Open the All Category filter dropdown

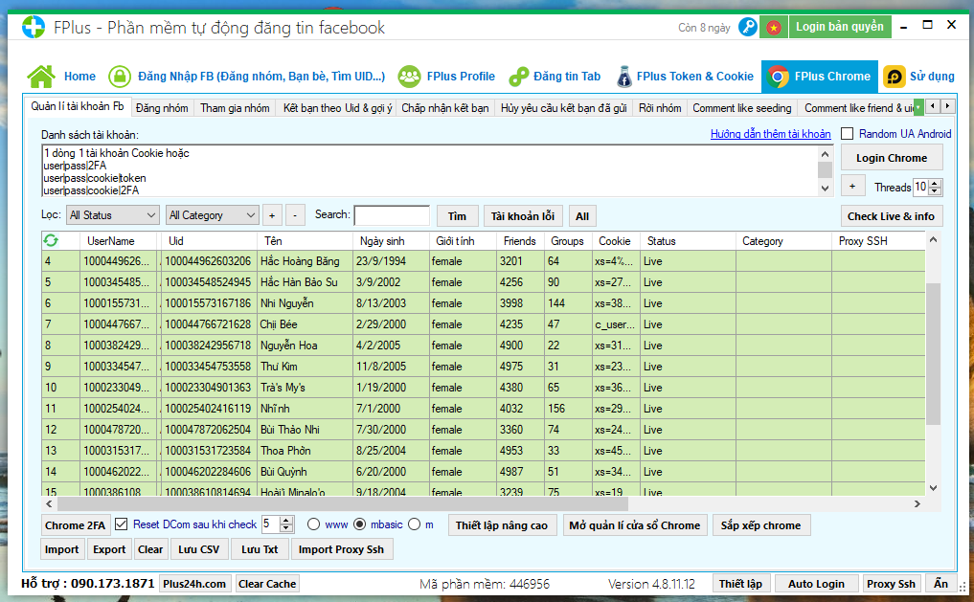[x=213, y=215]
